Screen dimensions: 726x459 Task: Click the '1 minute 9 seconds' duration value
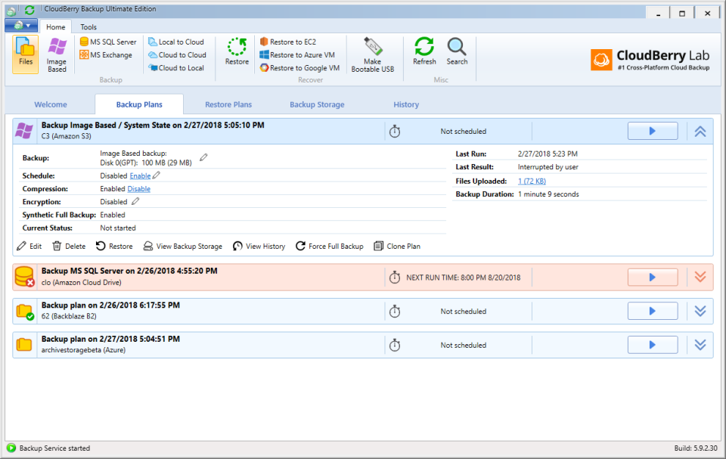point(548,194)
